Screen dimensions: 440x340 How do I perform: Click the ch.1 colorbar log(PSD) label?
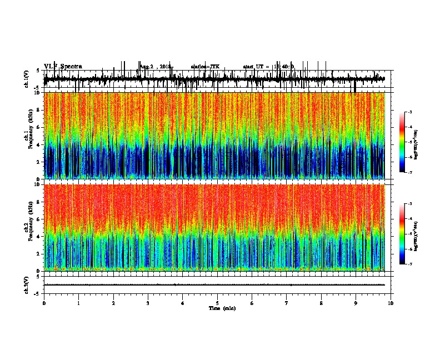(x=416, y=145)
